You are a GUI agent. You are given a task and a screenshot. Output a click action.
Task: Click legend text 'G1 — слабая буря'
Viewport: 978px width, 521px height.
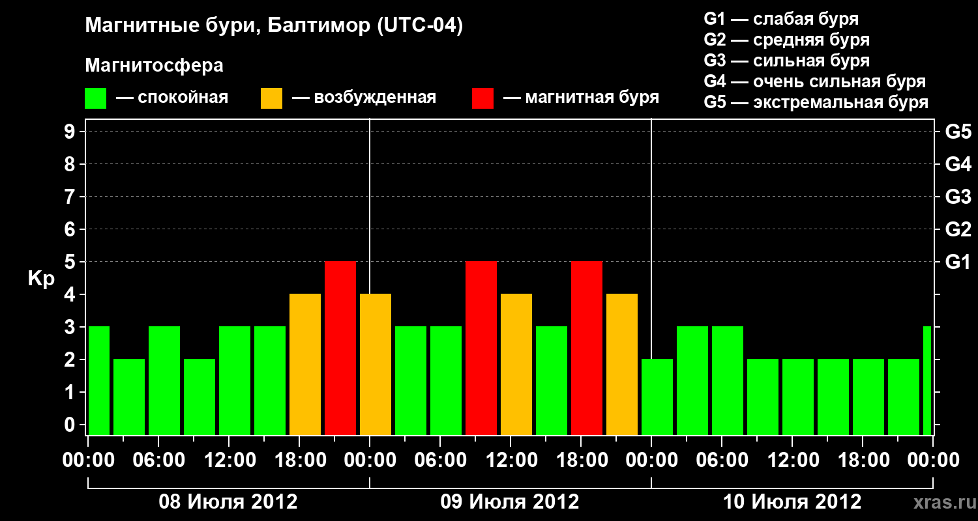781,19
